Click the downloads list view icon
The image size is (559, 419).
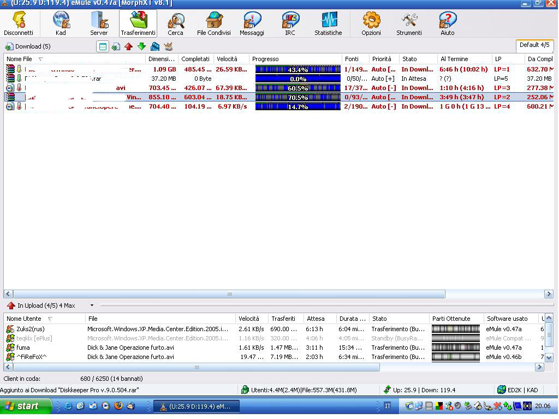(116, 47)
